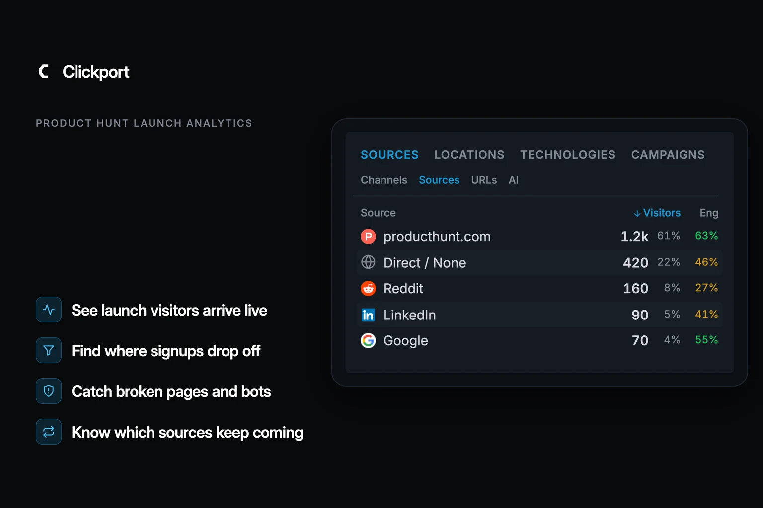
Task: Click the Product Hunt logo icon
Action: pyautogui.click(x=368, y=236)
